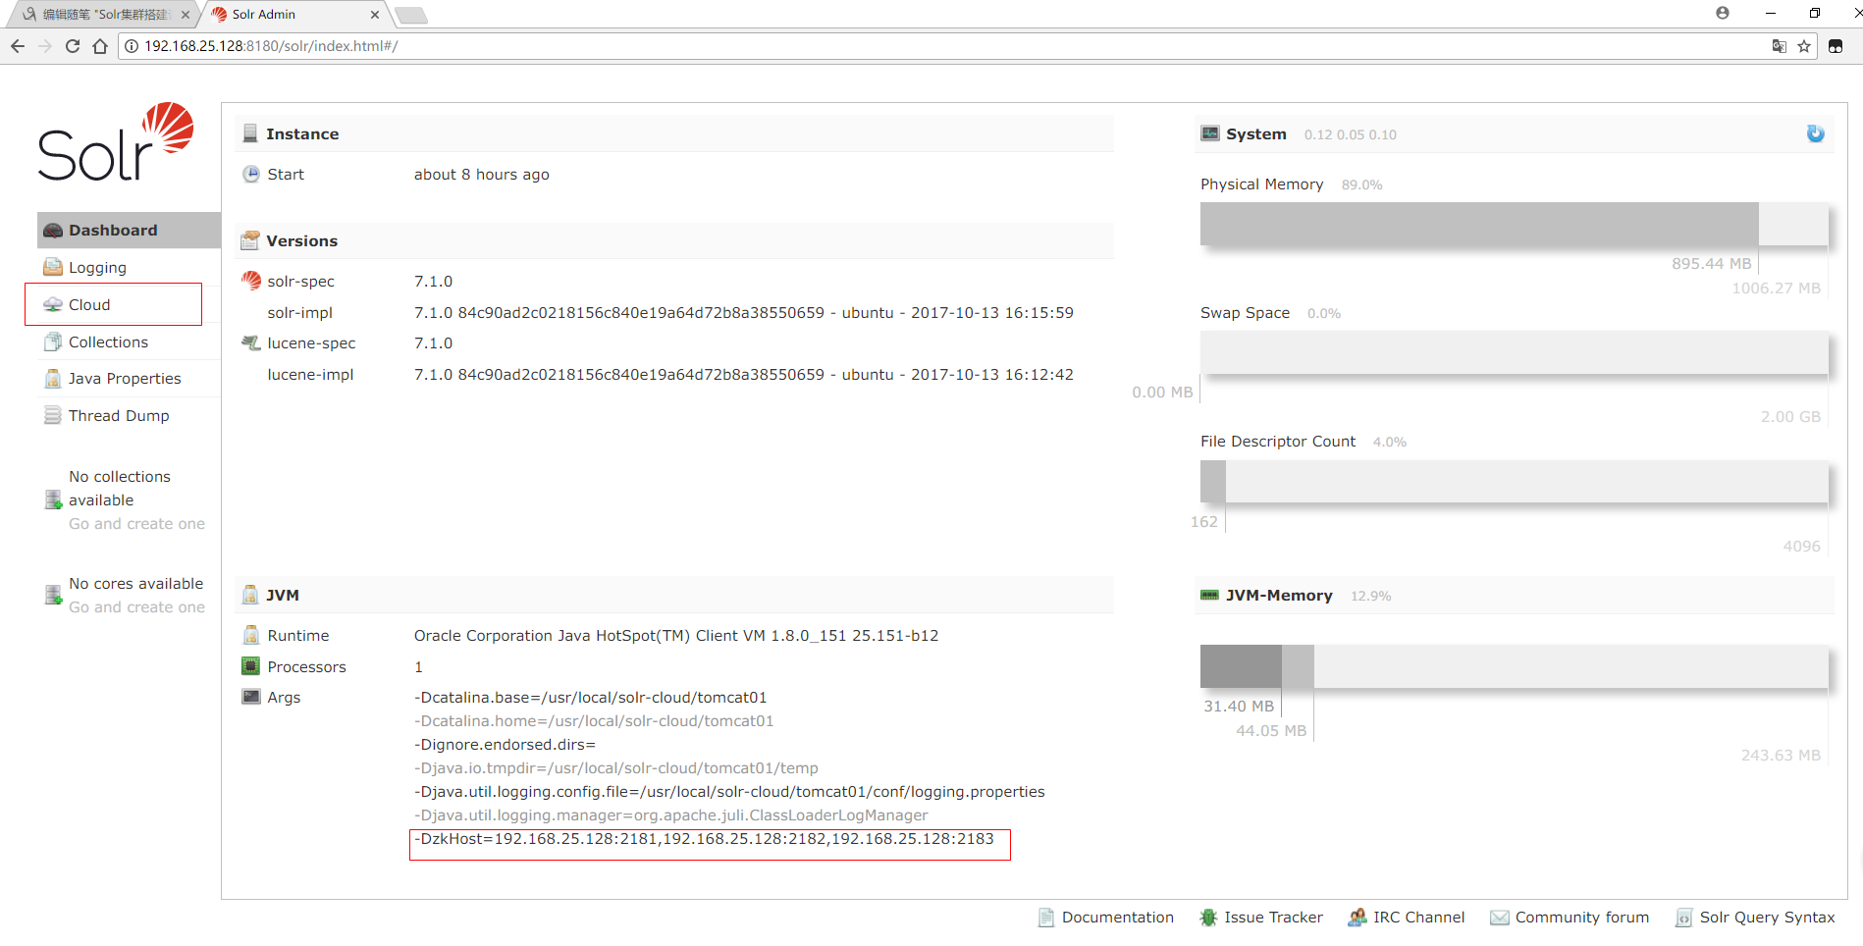Click the Dashboard entry in the sidebar
The width and height of the screenshot is (1863, 946).
114,230
